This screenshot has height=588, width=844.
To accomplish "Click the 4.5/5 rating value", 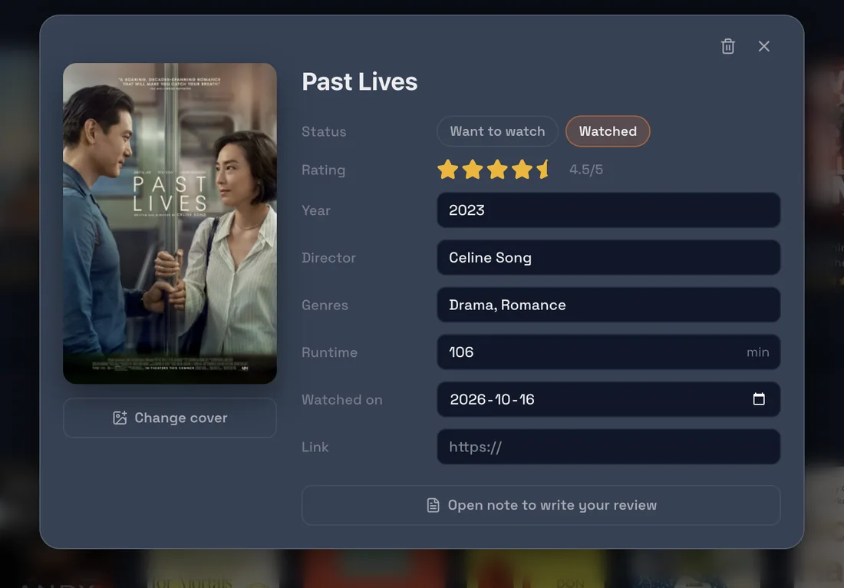I will point(586,170).
